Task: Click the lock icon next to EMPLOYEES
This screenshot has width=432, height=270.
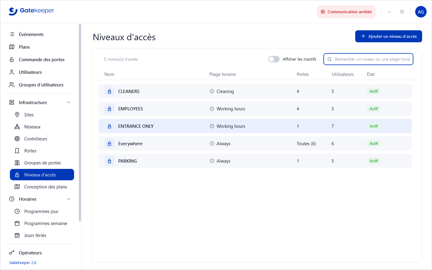Action: [109, 109]
